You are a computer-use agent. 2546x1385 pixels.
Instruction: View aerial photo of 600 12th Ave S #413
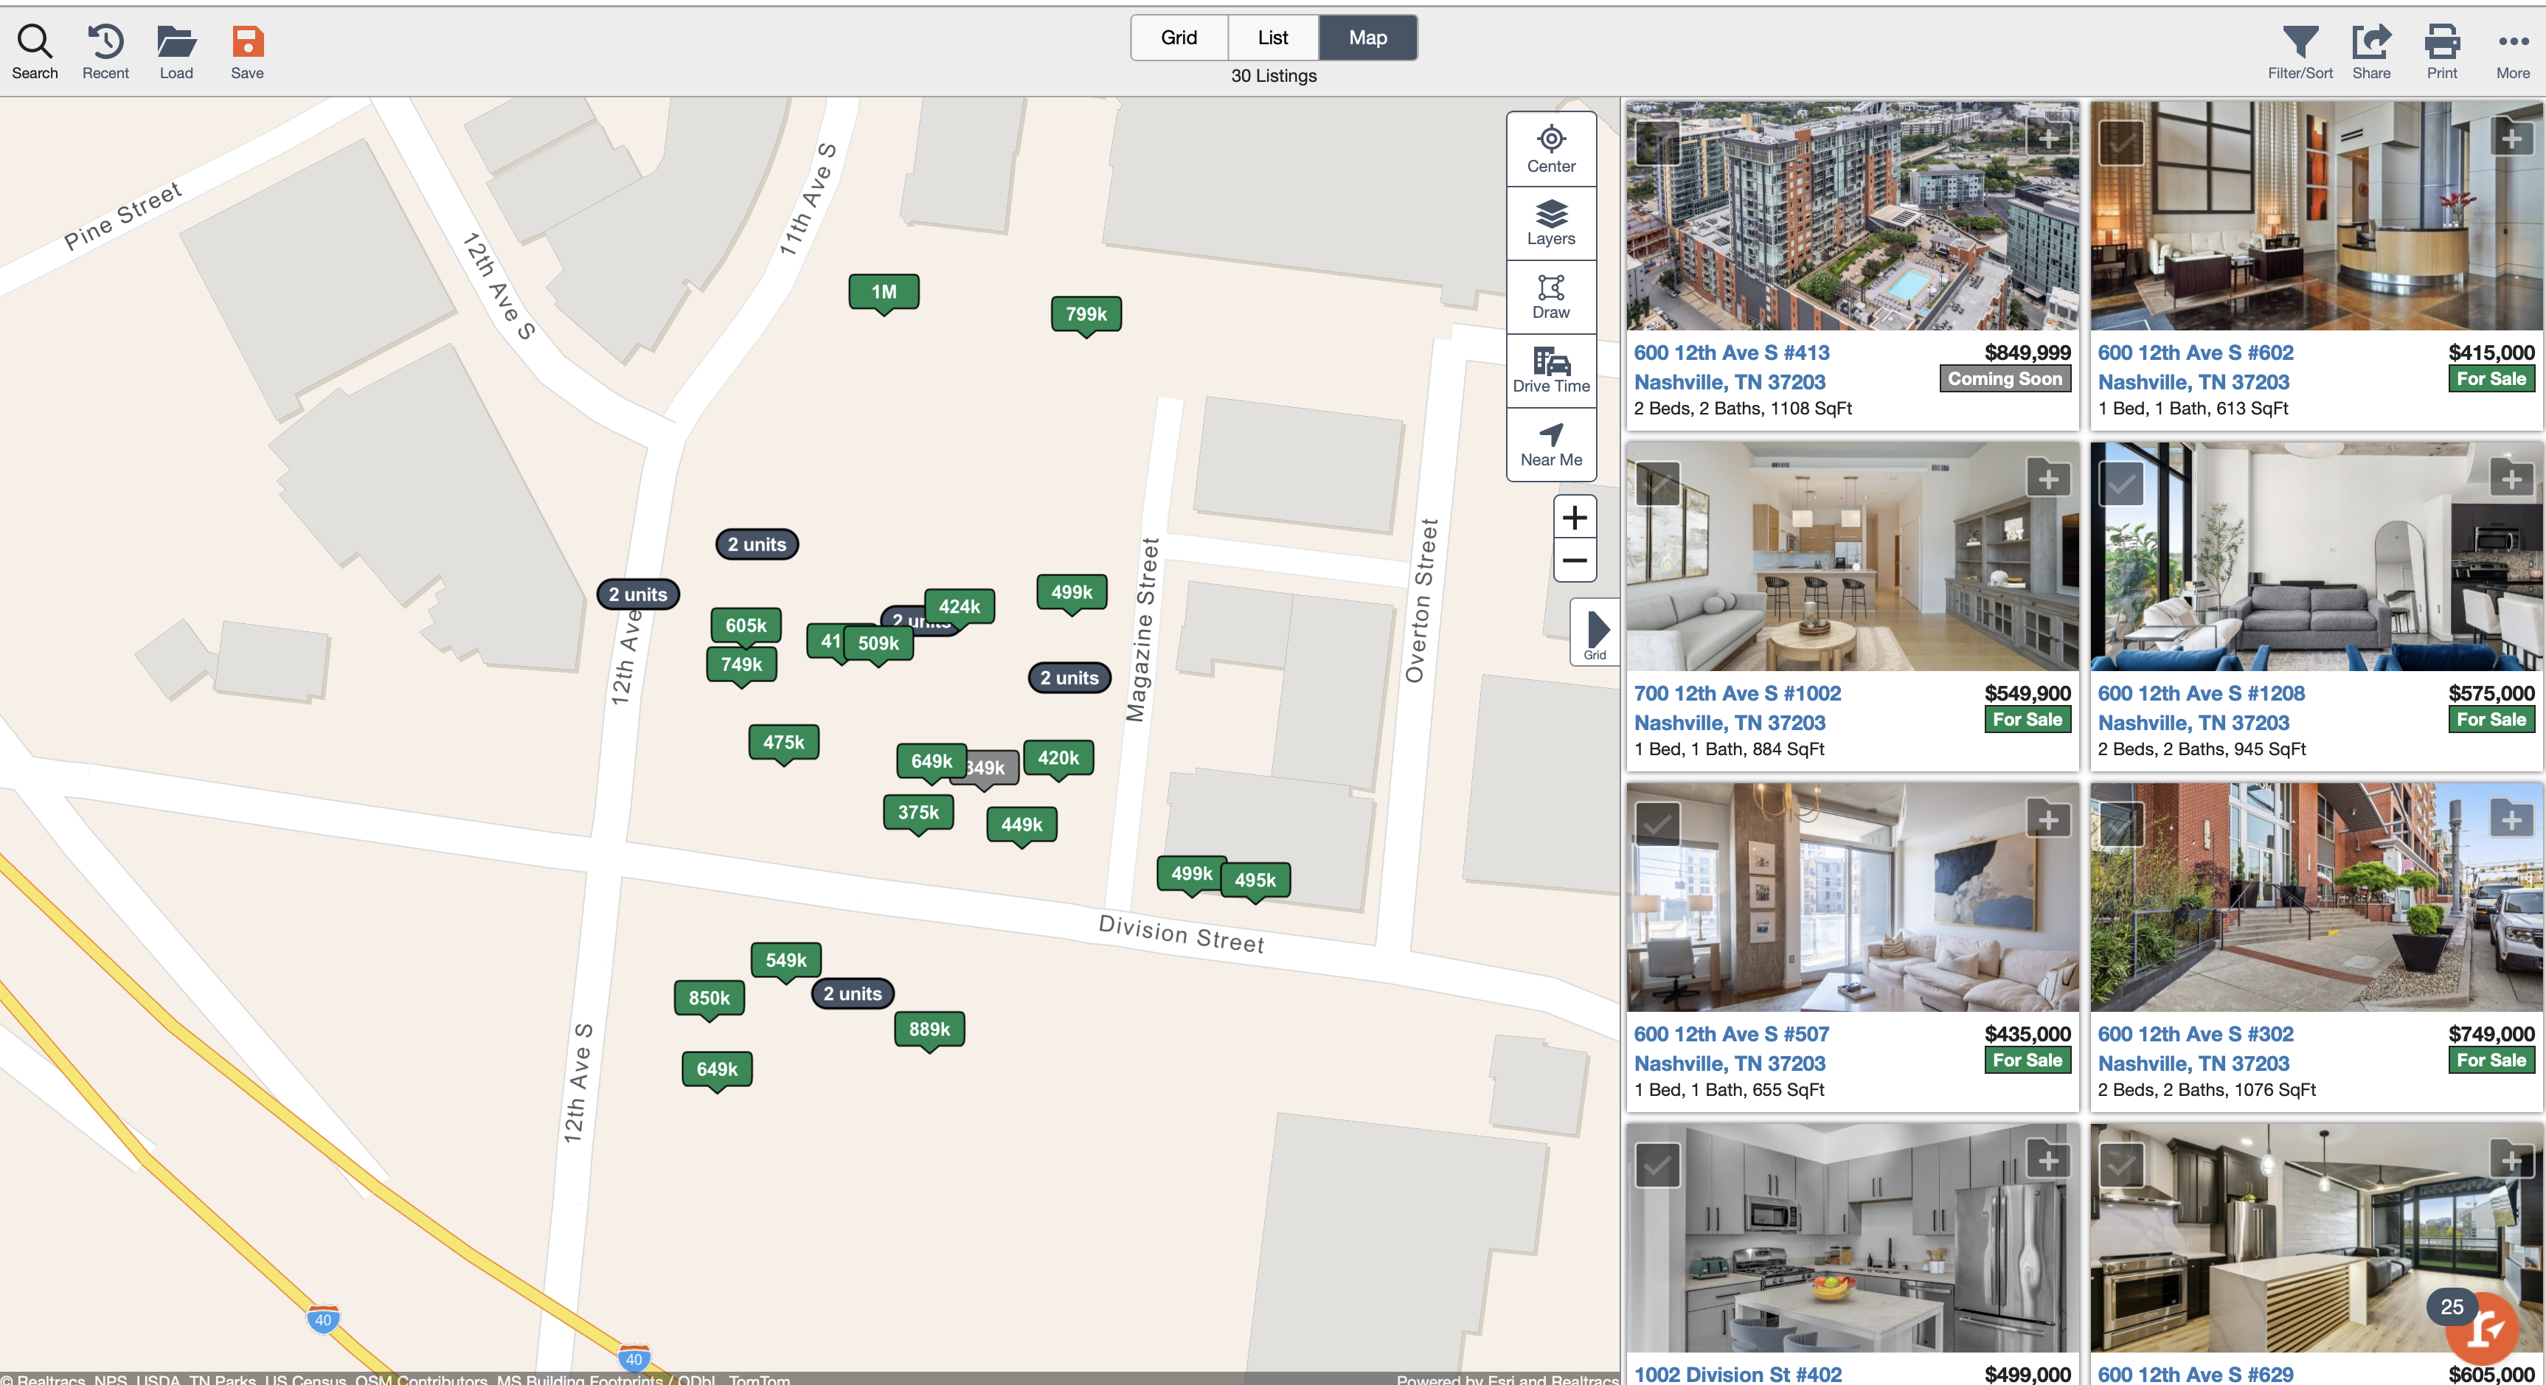coord(1852,215)
